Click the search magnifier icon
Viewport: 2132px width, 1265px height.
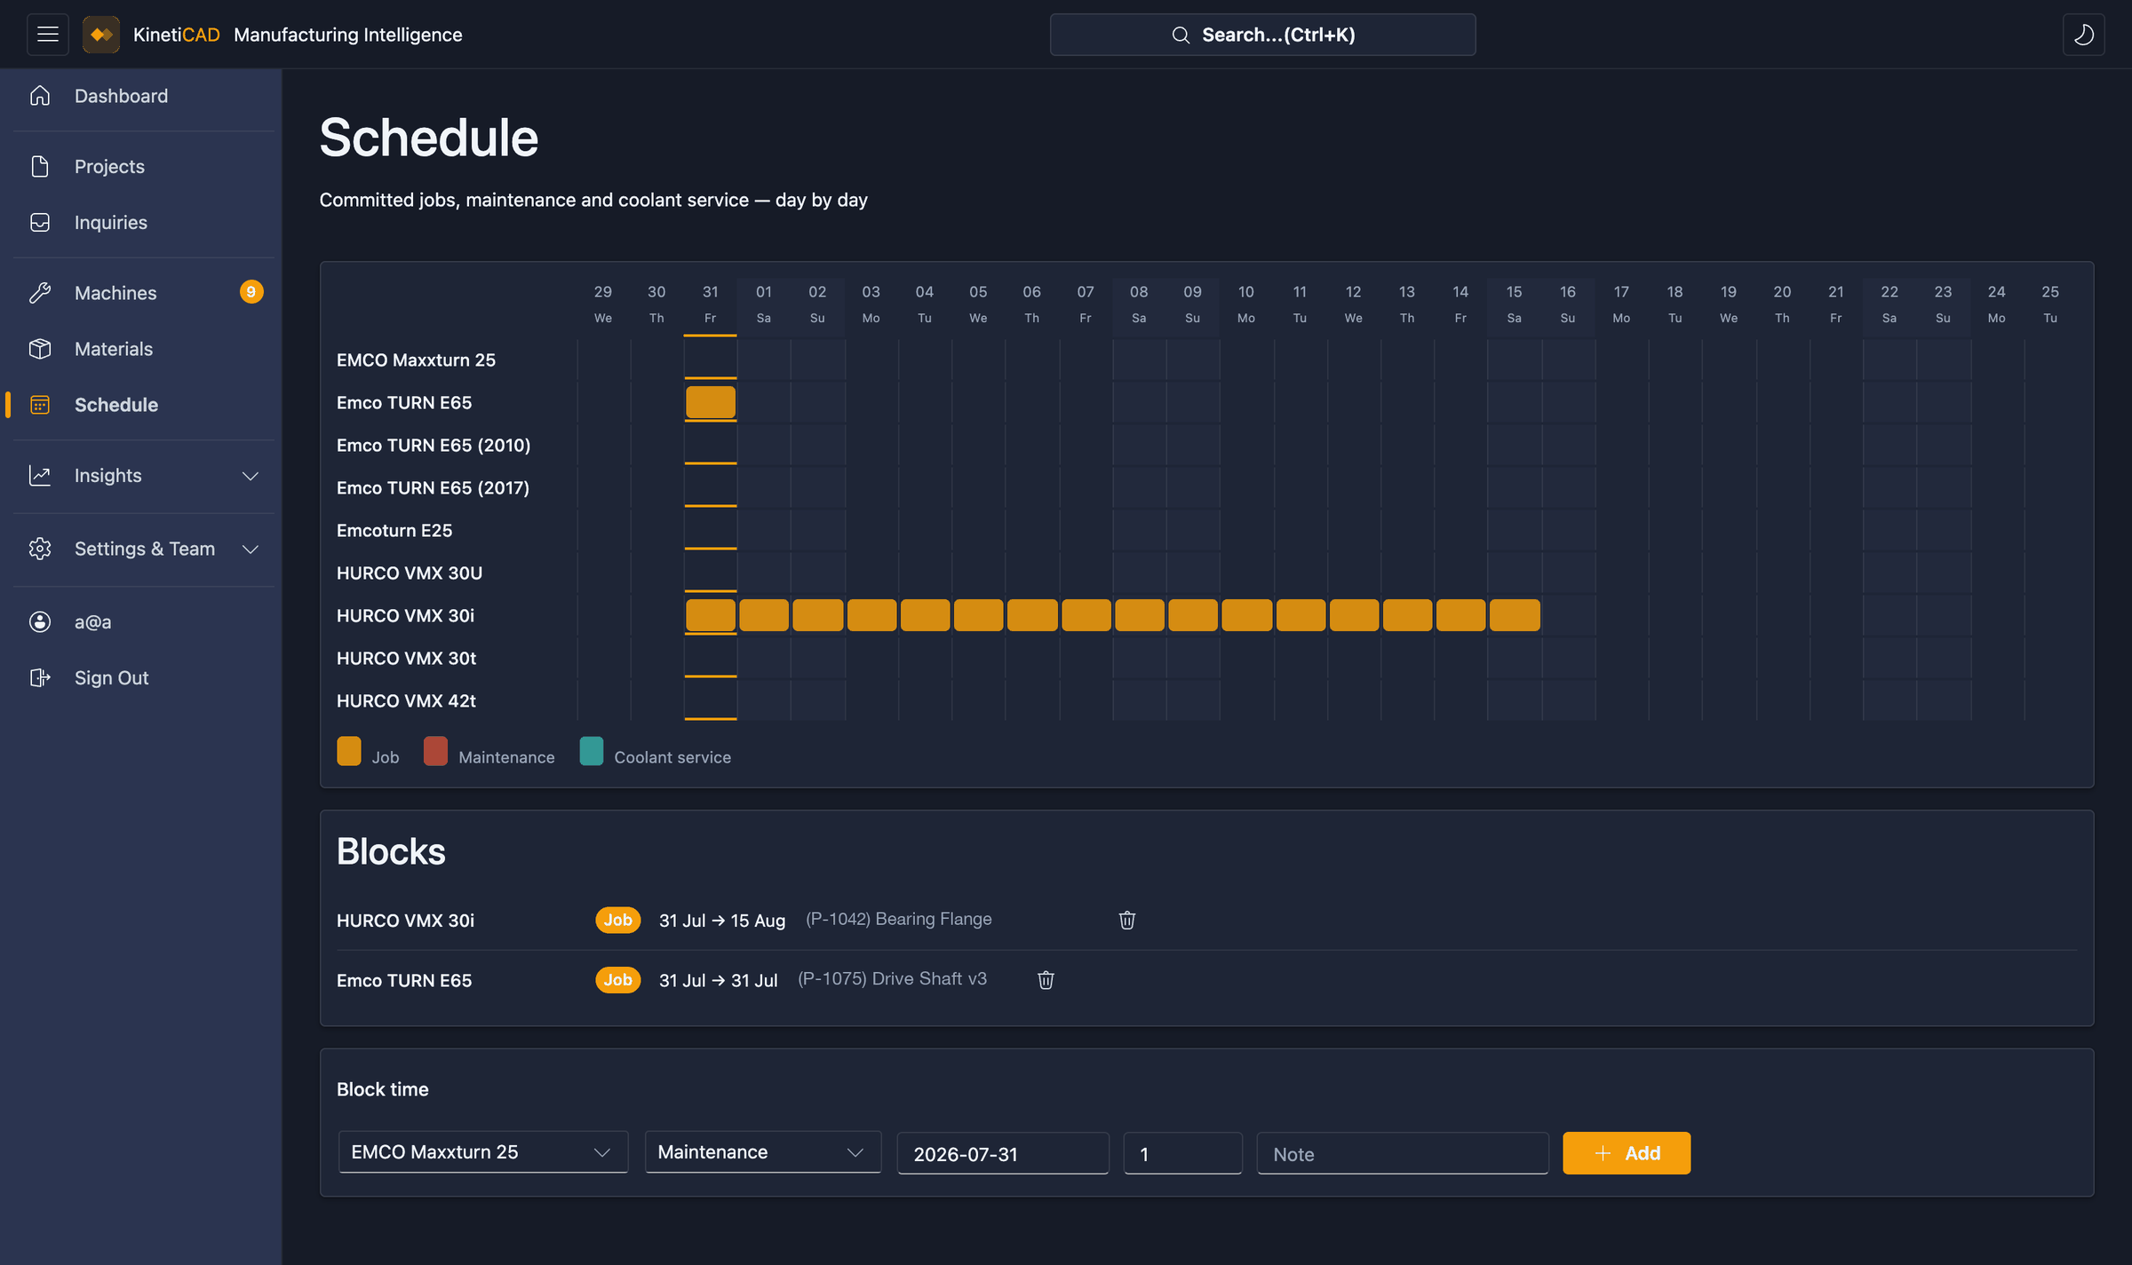pyautogui.click(x=1181, y=35)
